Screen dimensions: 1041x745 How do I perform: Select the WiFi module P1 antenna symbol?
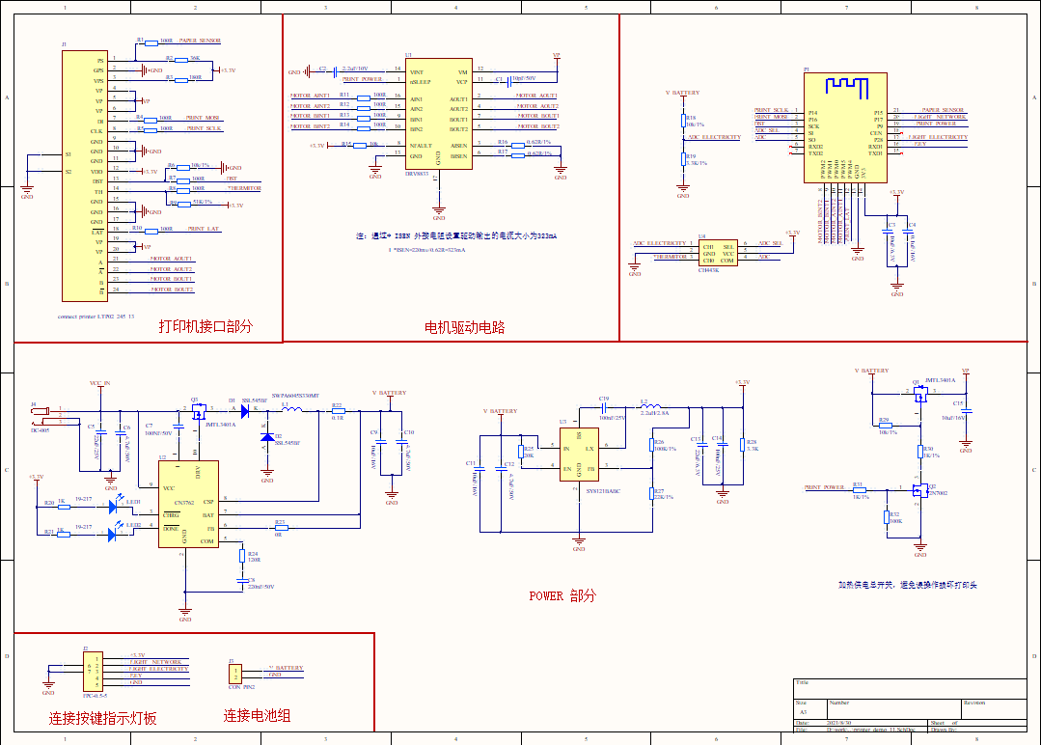(x=846, y=89)
